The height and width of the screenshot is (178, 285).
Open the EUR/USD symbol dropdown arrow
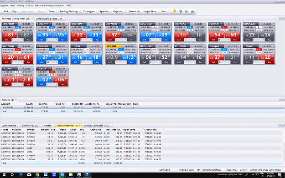click(x=16, y=24)
